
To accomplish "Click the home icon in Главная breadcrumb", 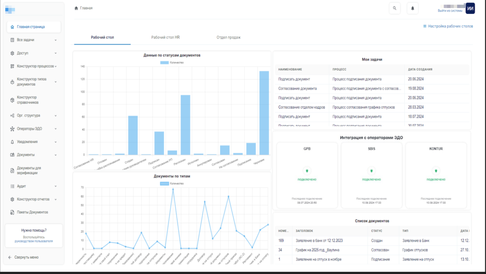I will point(76,8).
